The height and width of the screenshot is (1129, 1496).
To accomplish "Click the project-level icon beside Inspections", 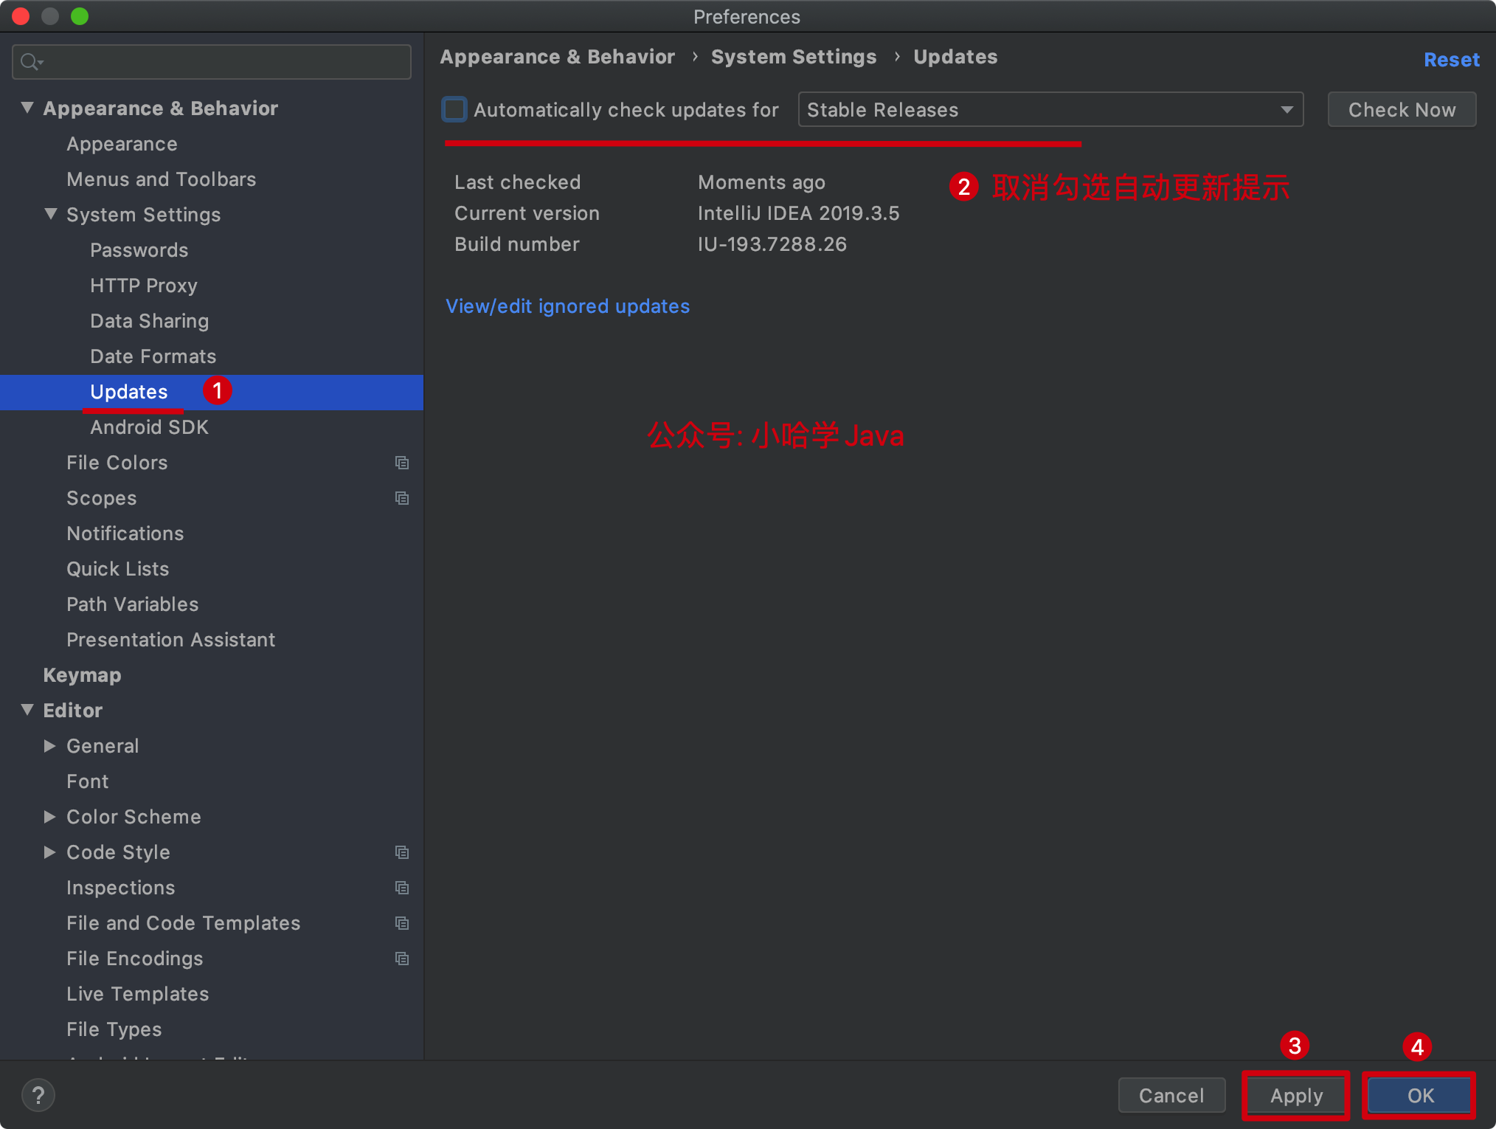I will 402,888.
